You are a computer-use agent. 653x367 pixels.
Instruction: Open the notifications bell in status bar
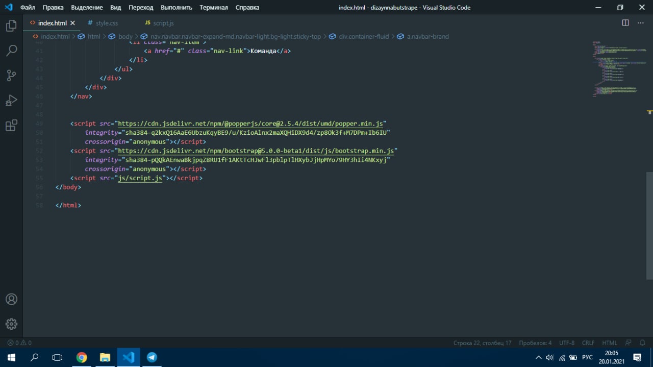coord(642,343)
